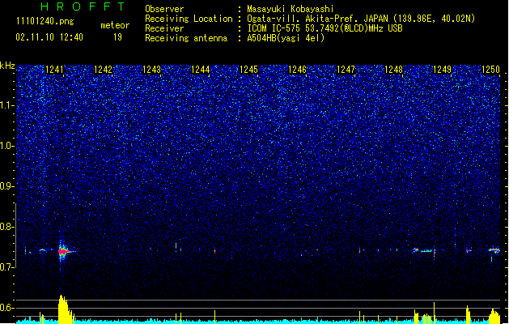Click the ICOM IC-575 receiver text
Screen dimensions: 509x324
[324, 28]
